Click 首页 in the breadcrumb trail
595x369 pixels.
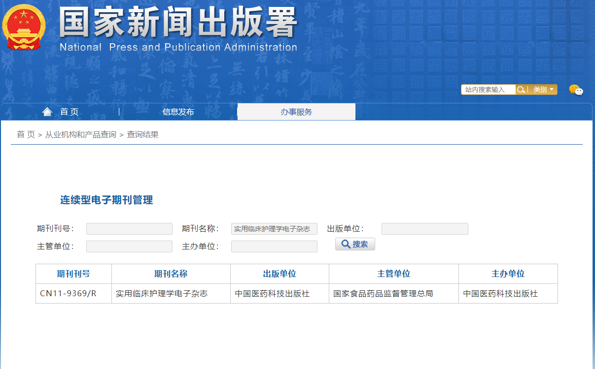(26, 134)
